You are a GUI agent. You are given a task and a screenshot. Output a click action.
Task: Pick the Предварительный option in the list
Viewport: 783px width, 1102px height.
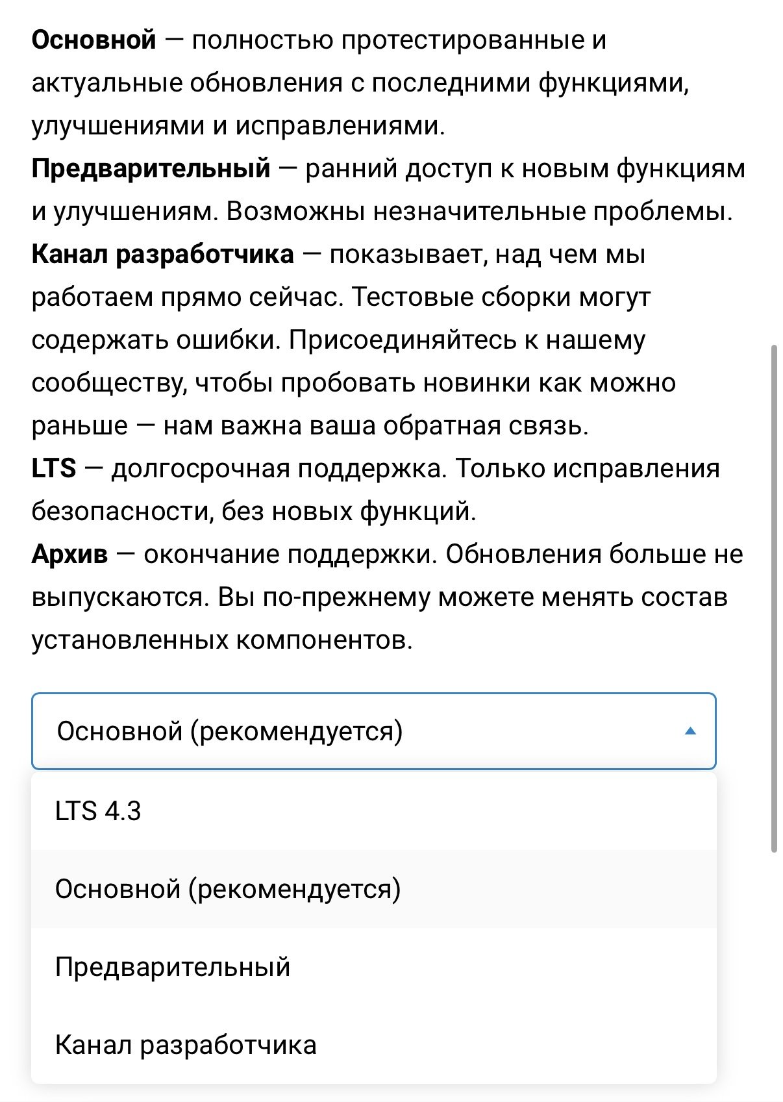[373, 967]
